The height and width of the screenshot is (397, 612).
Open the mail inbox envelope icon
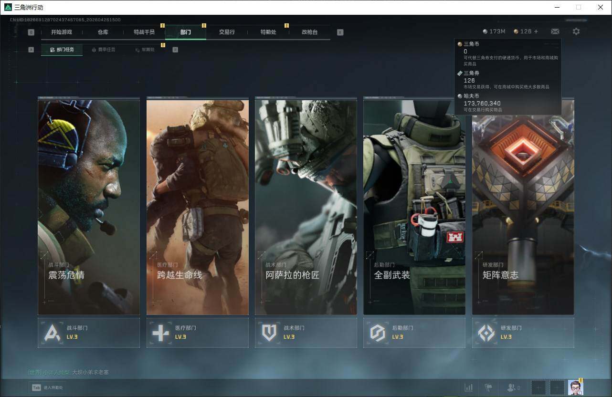click(555, 31)
